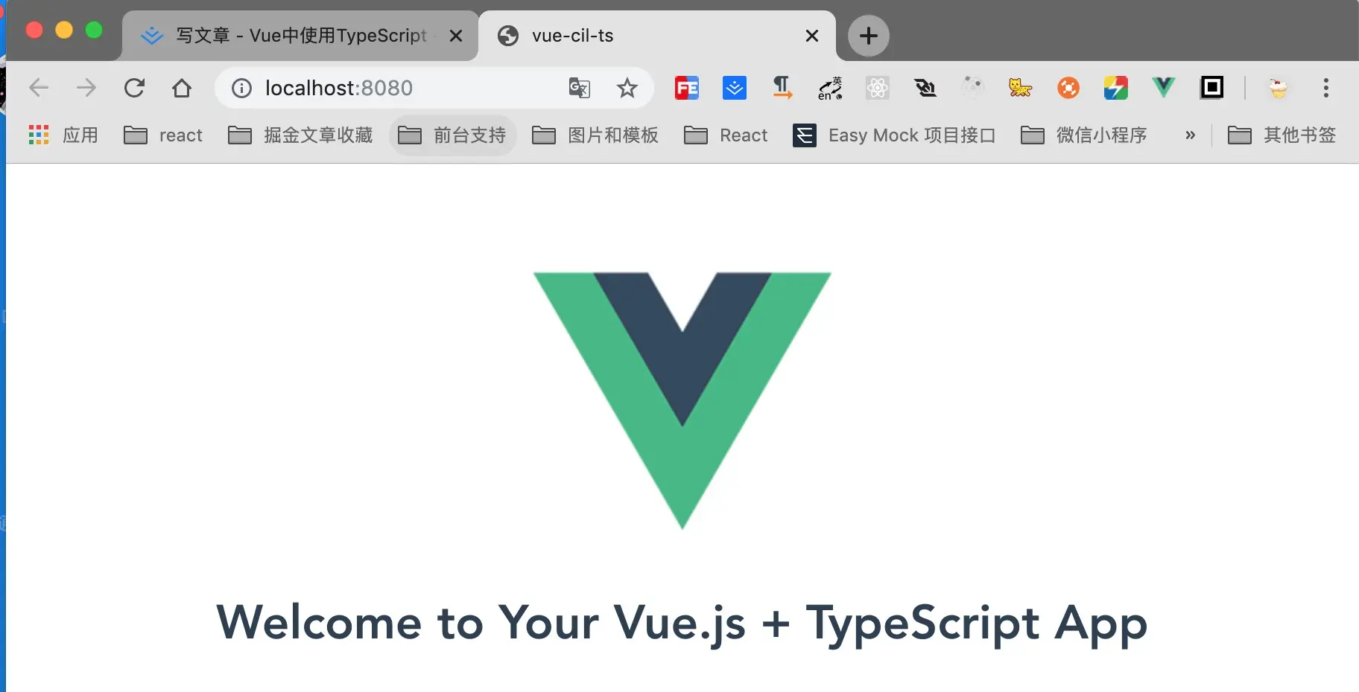Close the vue-cil-ts tab
1359x692 pixels.
[x=812, y=36]
